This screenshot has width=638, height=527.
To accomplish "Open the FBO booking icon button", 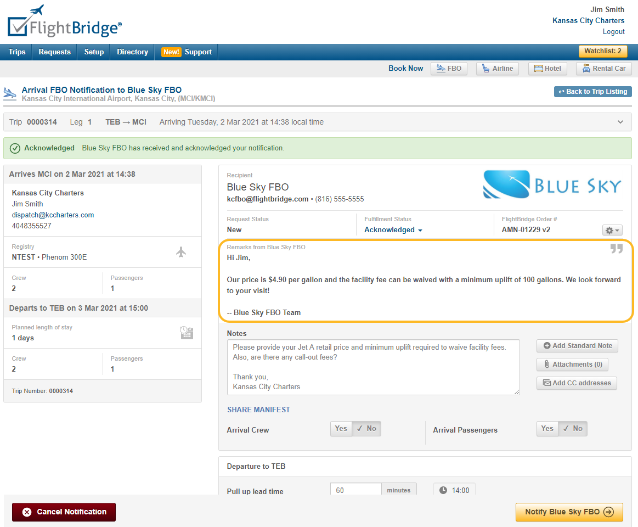I will pos(449,68).
